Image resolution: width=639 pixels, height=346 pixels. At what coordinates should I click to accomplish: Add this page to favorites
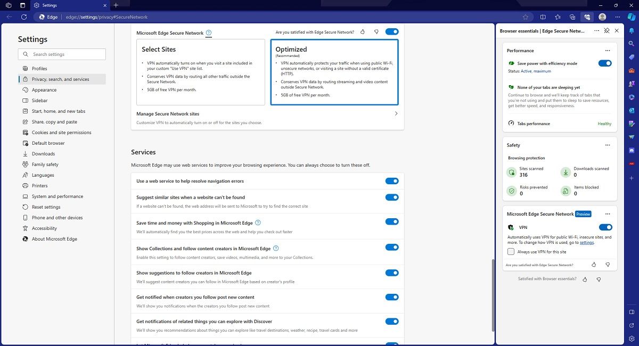pos(526,17)
